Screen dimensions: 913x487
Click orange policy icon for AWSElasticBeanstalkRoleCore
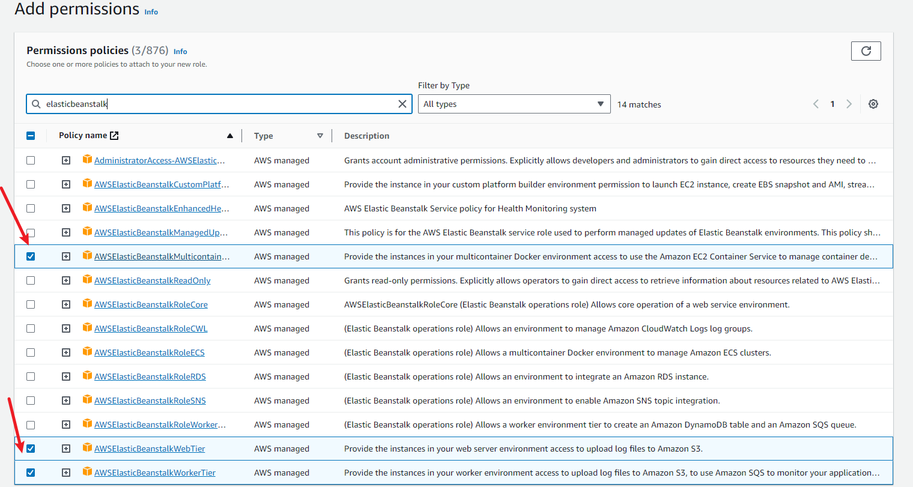point(87,303)
